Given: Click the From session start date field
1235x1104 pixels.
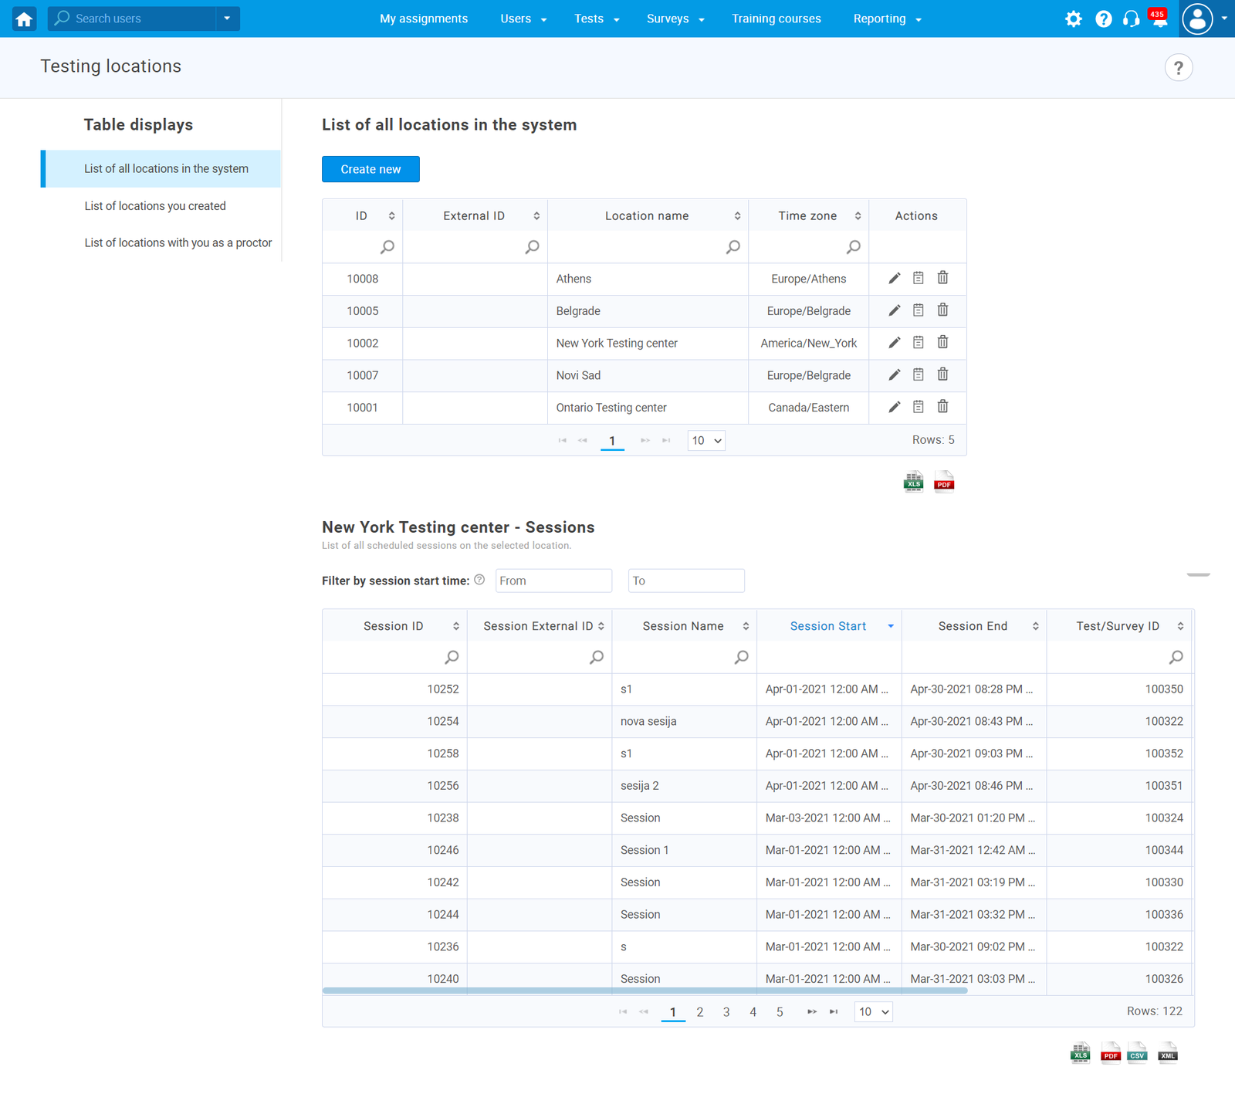Looking at the screenshot, I should [553, 581].
